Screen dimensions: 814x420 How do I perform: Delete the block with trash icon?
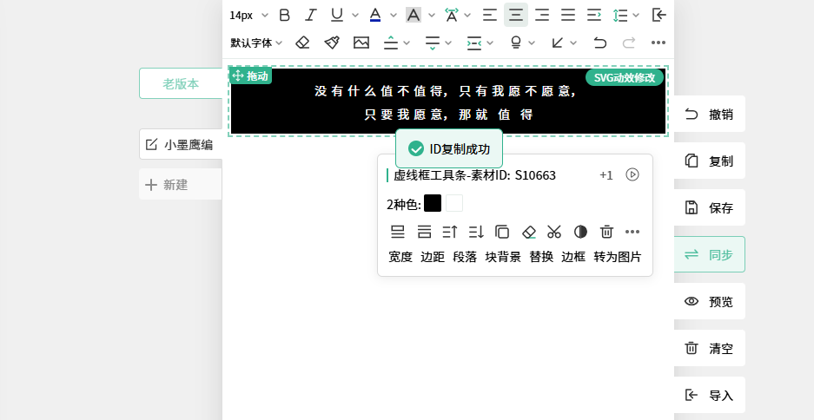click(606, 232)
